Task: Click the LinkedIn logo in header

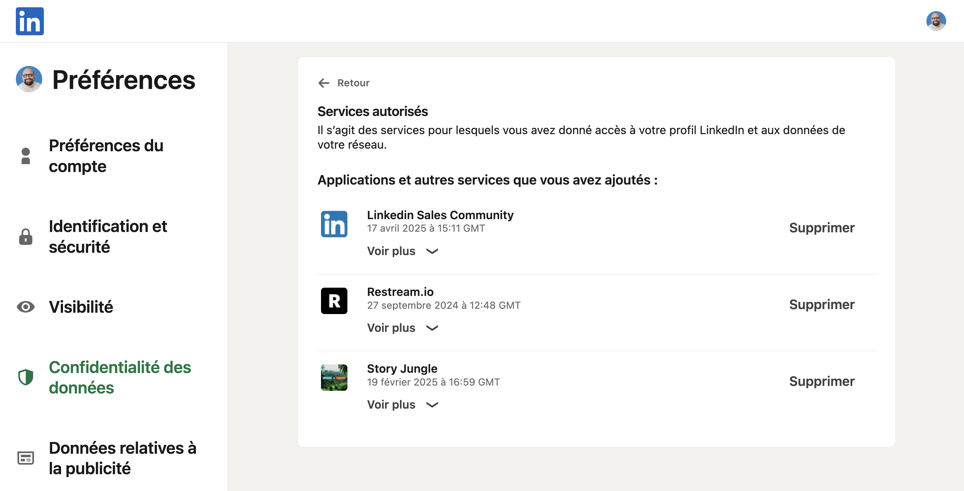Action: 30,21
